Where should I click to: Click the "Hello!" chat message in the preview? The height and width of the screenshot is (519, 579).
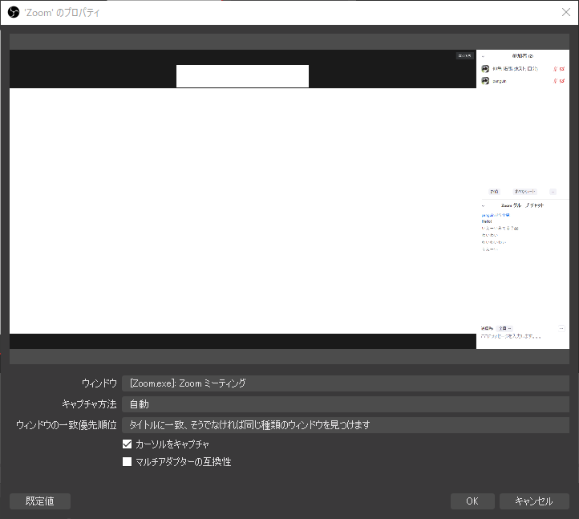(x=486, y=221)
